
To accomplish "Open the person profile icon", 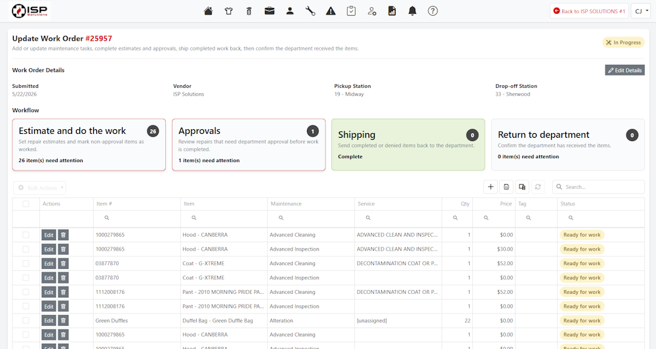I will (290, 11).
